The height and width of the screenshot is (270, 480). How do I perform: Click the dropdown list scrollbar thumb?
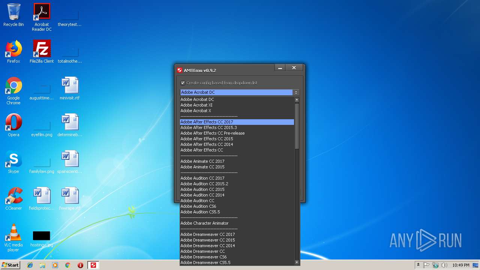pos(297,126)
